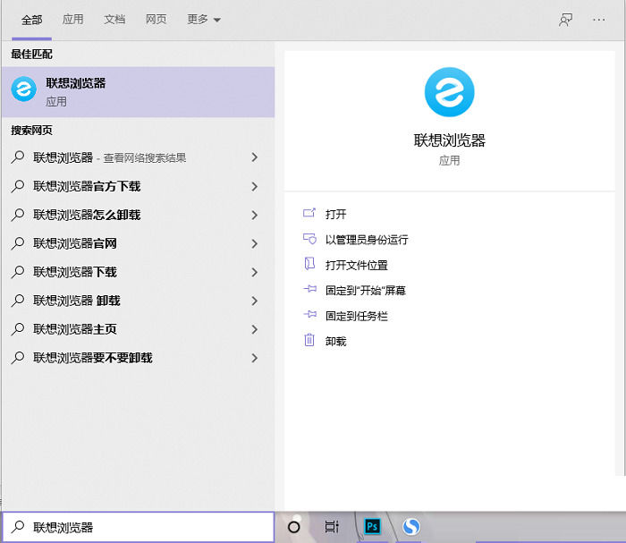Screen dimensions: 626x543
Task: Open the three-dot options menu
Action: pos(599,20)
